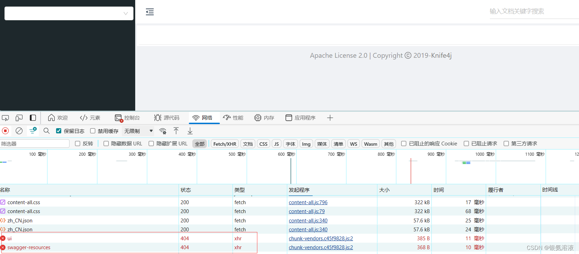
Task: Toggle the DevTools sidebar panel icon
Action: [x=33, y=118]
